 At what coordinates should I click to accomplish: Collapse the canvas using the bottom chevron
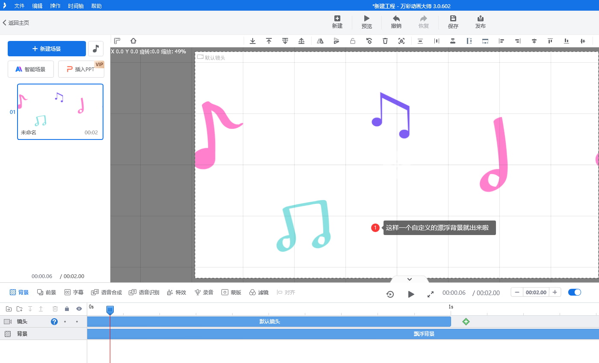pos(409,279)
